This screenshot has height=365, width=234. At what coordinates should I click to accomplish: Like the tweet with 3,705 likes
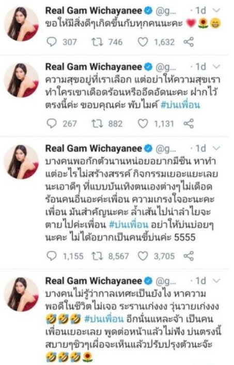tap(143, 256)
